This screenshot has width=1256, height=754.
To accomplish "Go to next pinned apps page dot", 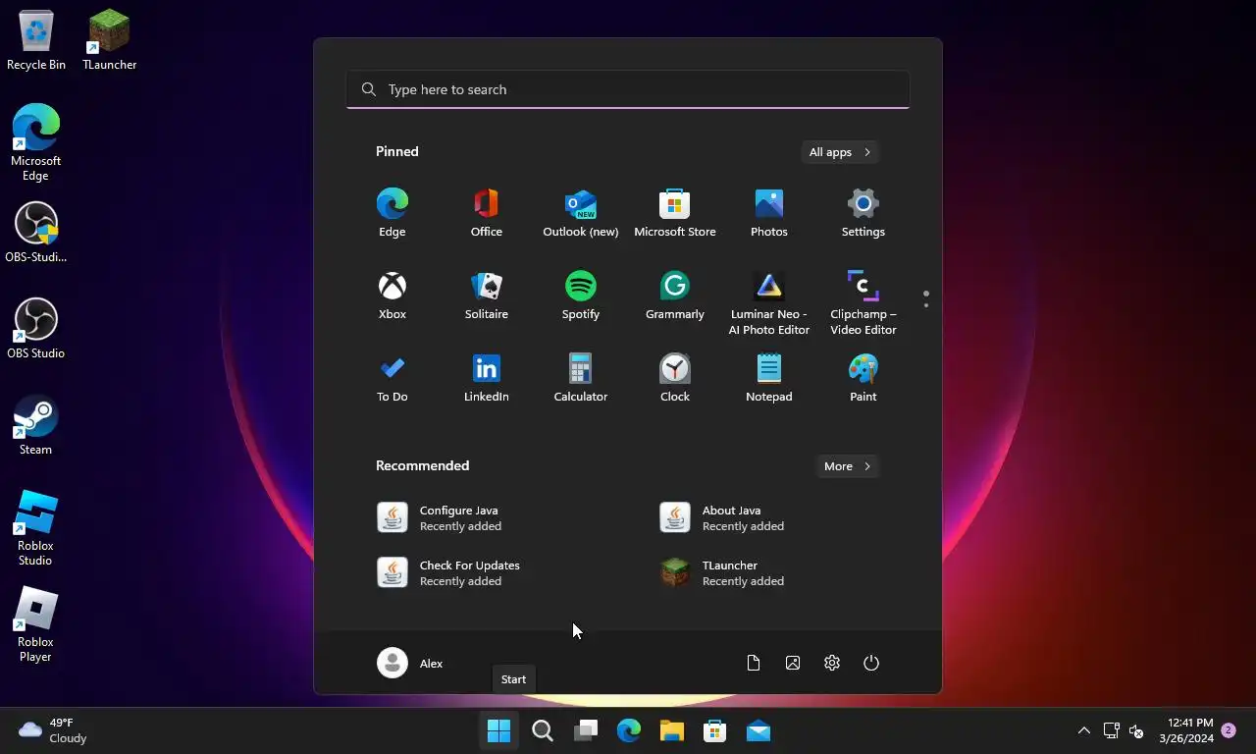I will (x=925, y=305).
